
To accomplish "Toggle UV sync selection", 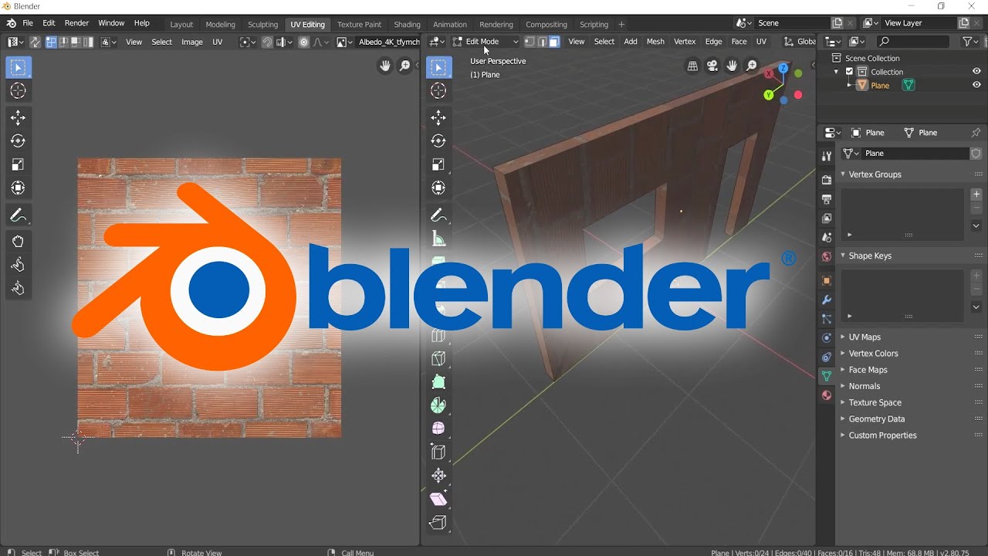I will [x=35, y=42].
